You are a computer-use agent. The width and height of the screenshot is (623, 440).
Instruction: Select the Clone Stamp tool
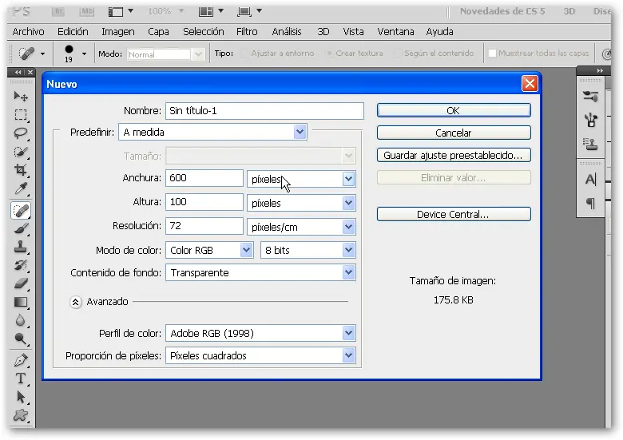coord(21,247)
